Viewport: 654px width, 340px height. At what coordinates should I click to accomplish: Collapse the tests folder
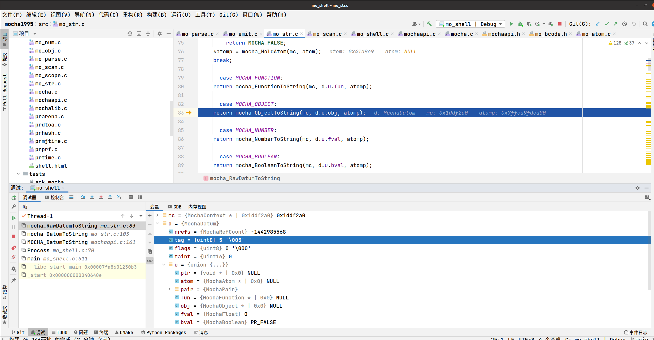click(x=18, y=174)
